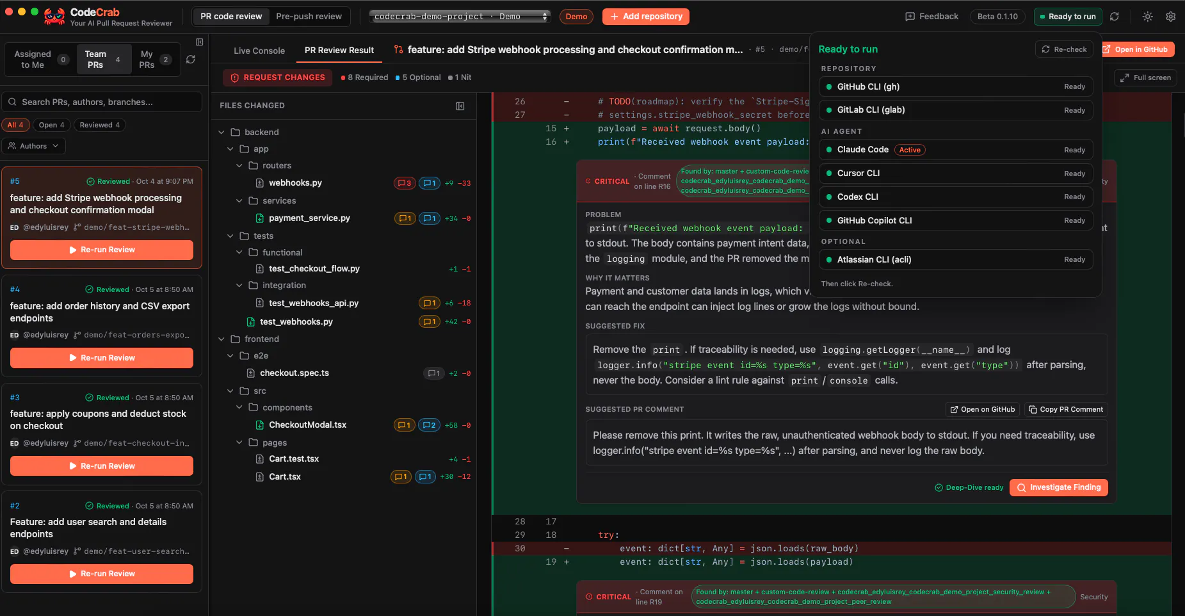Click the CodeCrab crab logo
The height and width of the screenshot is (616, 1185).
(54, 17)
